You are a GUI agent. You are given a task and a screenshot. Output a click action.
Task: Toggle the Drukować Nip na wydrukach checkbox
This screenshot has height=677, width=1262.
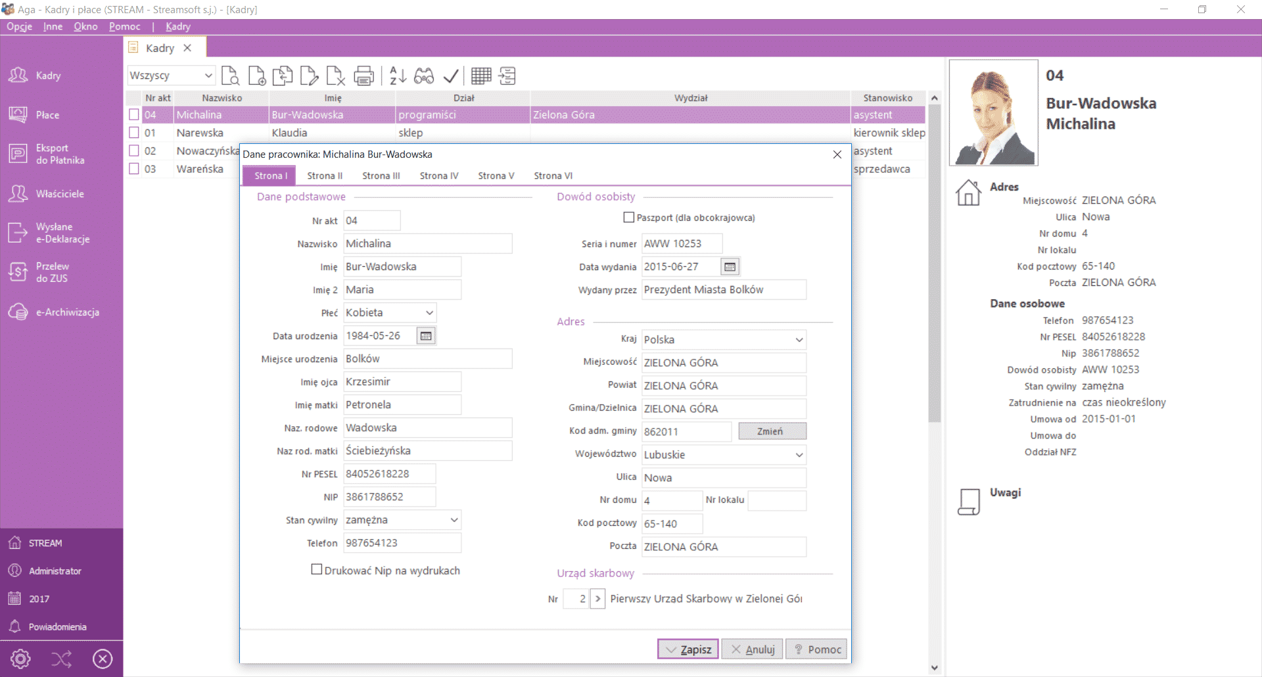(x=317, y=570)
